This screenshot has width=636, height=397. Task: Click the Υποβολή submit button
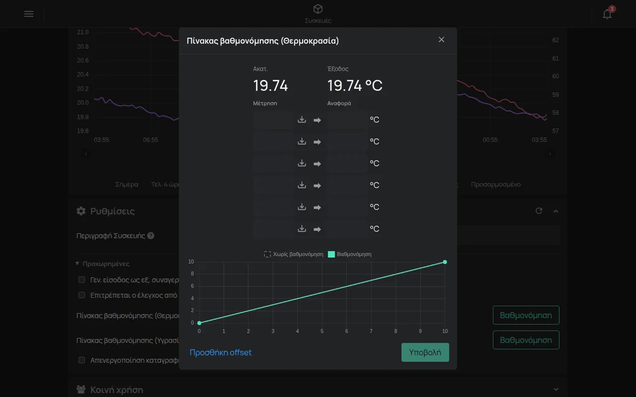pos(425,352)
